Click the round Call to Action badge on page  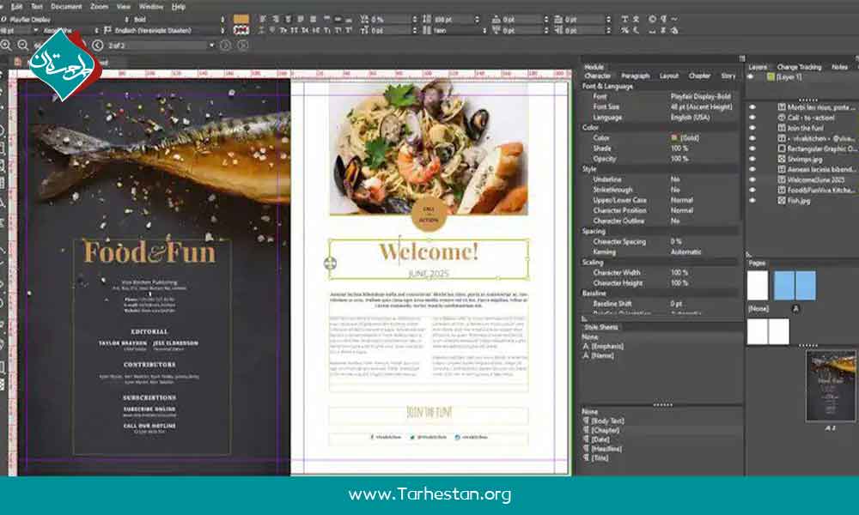429,214
